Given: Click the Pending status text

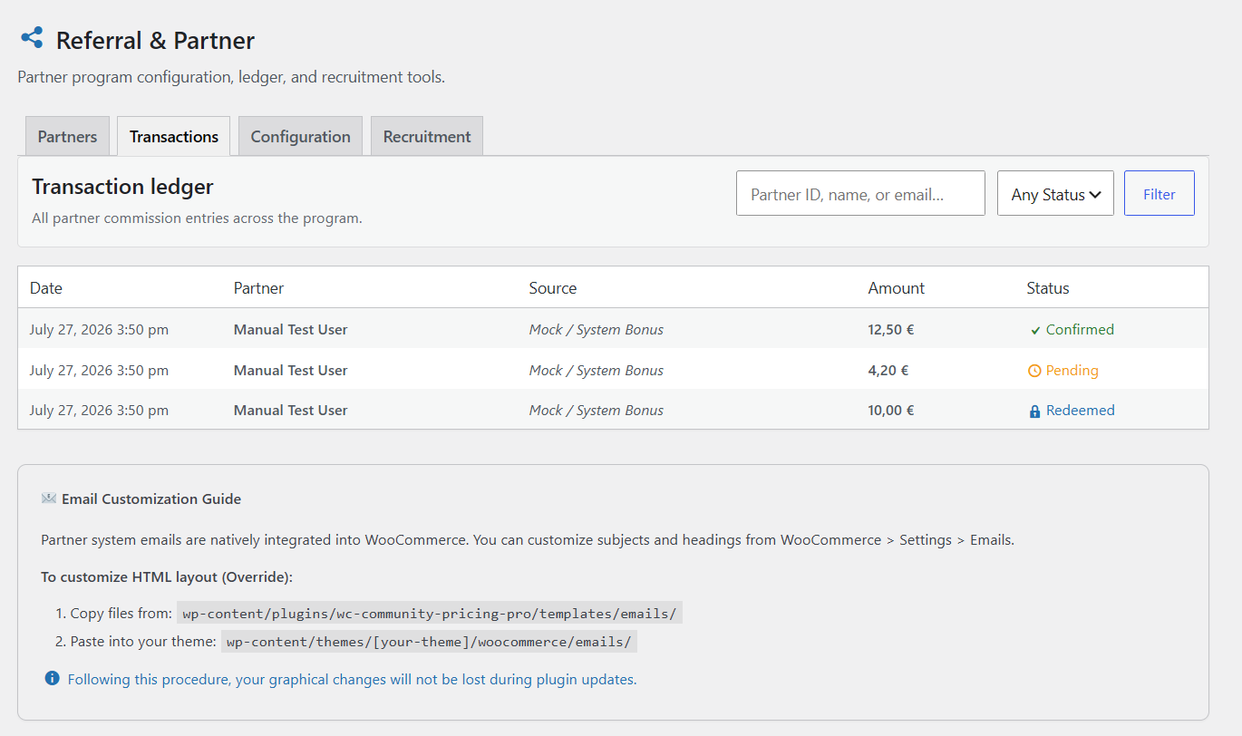Looking at the screenshot, I should coord(1072,370).
